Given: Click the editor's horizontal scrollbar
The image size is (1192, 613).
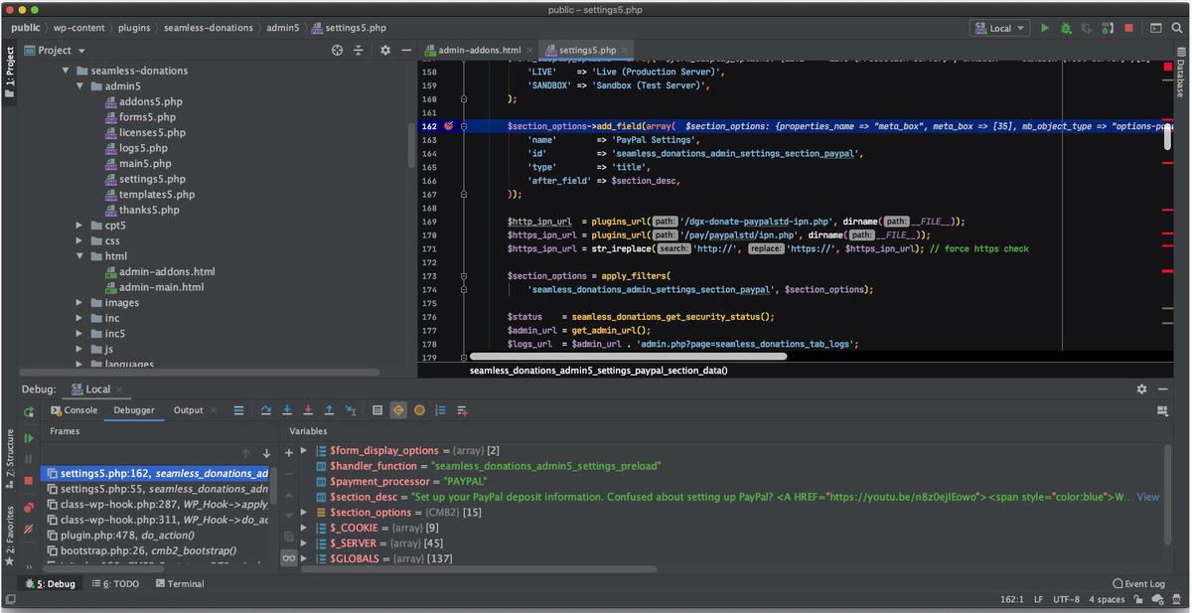Looking at the screenshot, I should (x=628, y=356).
